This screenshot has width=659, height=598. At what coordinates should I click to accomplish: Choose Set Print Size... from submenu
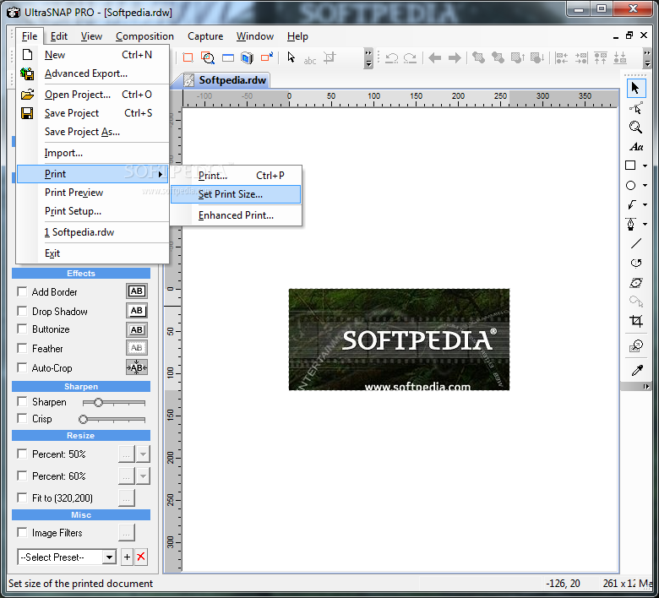[236, 194]
